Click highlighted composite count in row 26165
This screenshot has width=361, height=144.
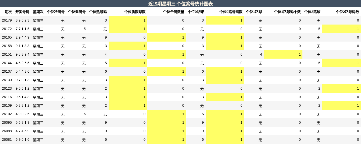(x=167, y=37)
